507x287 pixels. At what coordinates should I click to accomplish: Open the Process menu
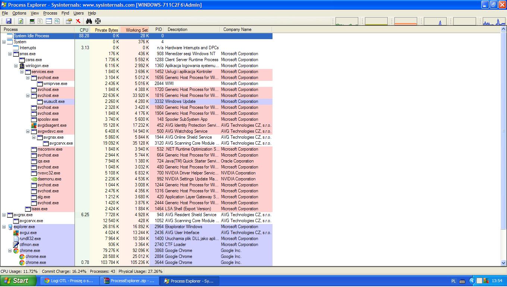click(50, 13)
